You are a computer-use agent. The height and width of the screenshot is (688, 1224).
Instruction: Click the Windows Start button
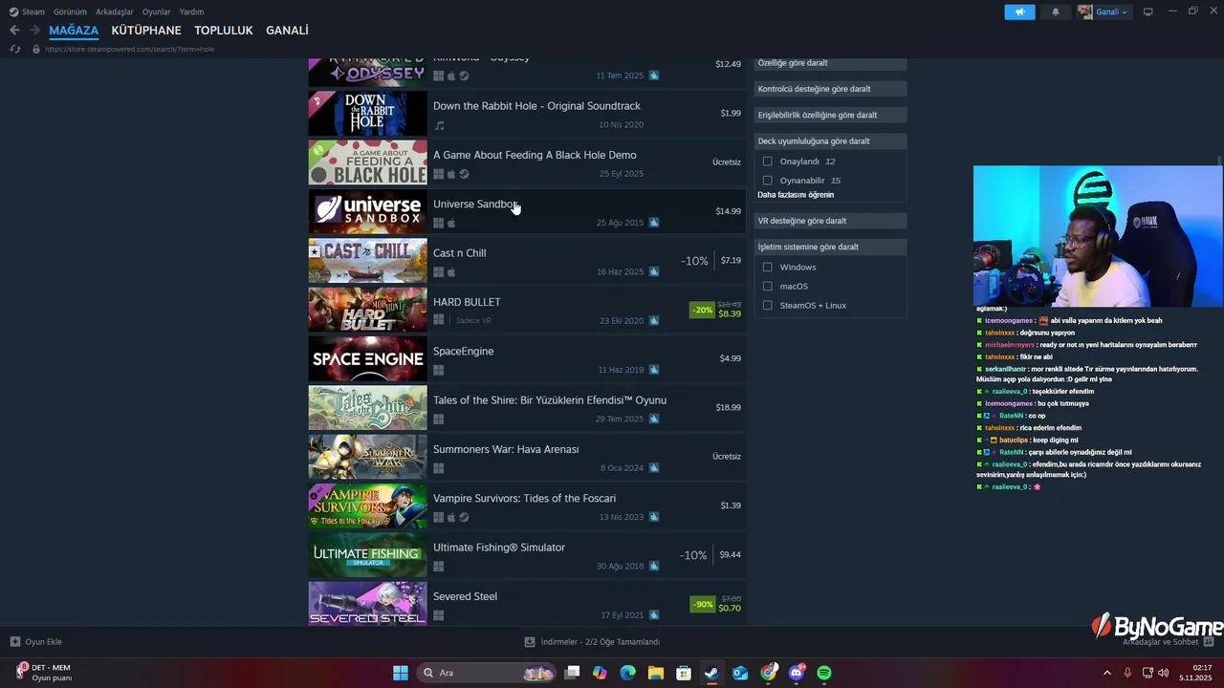[x=401, y=673]
